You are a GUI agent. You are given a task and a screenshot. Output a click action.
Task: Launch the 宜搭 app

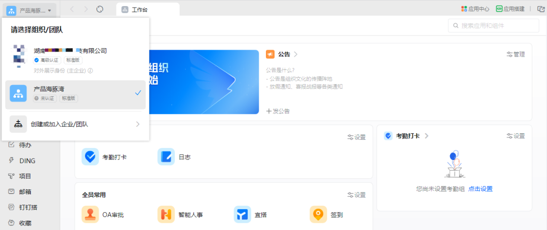click(x=242, y=215)
